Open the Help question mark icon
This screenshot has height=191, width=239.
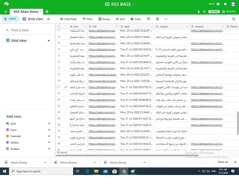click(218, 4)
